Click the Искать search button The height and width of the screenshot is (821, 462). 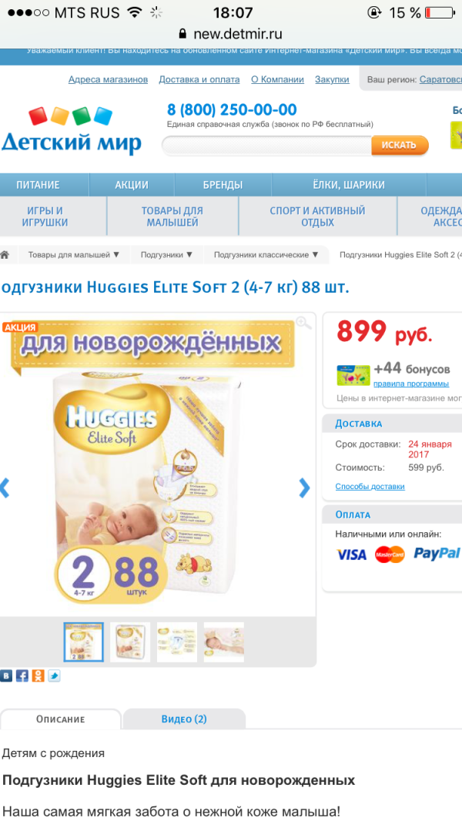[399, 145]
